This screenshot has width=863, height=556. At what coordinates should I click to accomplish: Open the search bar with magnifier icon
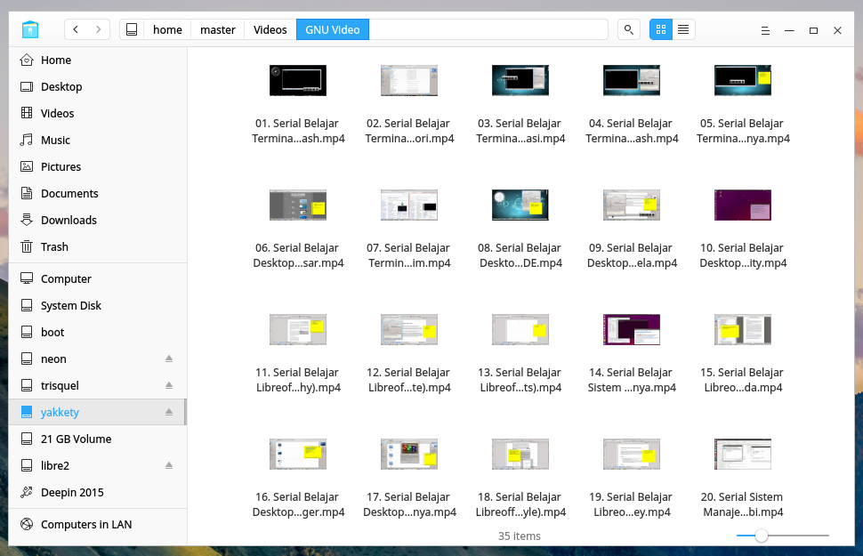[x=628, y=29]
